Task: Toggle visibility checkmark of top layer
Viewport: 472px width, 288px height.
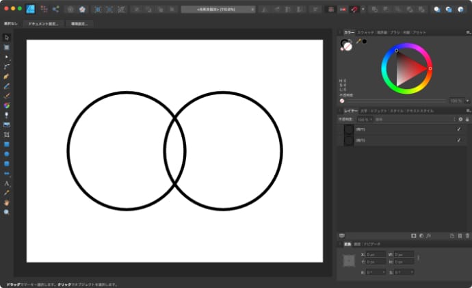Action: click(x=459, y=129)
